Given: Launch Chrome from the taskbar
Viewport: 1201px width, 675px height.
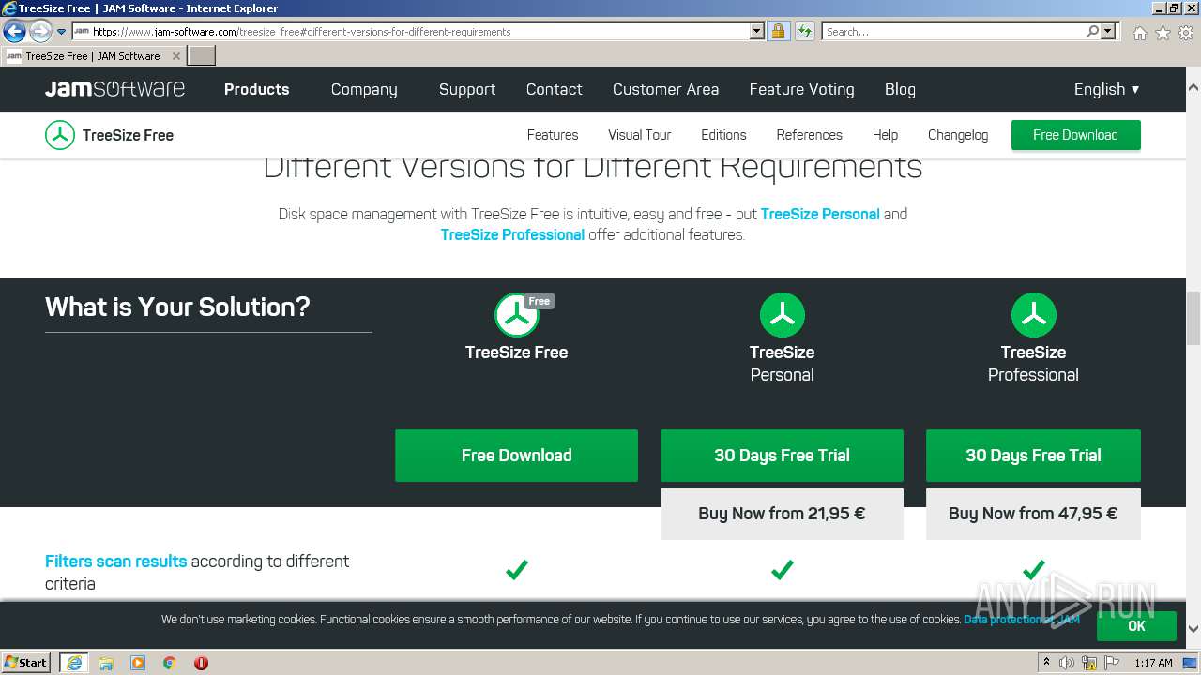Looking at the screenshot, I should tap(170, 663).
